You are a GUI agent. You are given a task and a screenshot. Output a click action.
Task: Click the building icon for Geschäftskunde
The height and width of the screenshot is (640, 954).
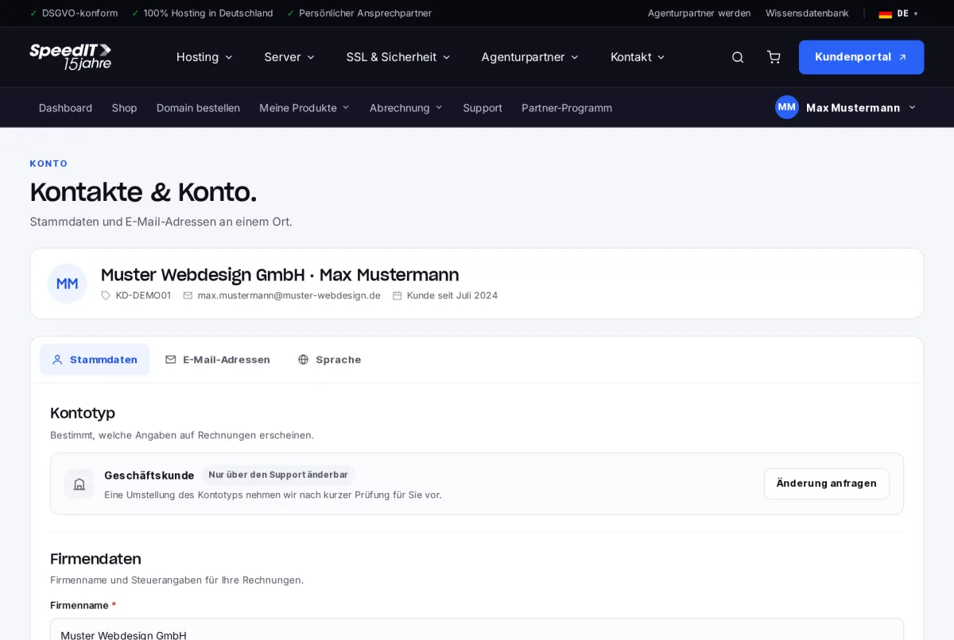tap(79, 484)
